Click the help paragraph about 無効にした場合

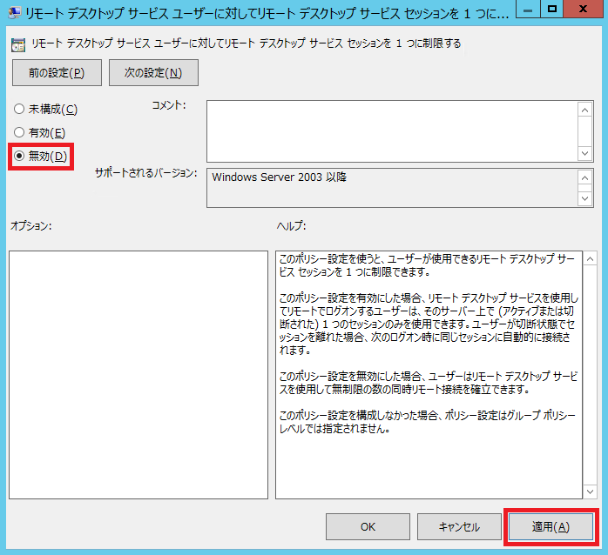click(428, 382)
